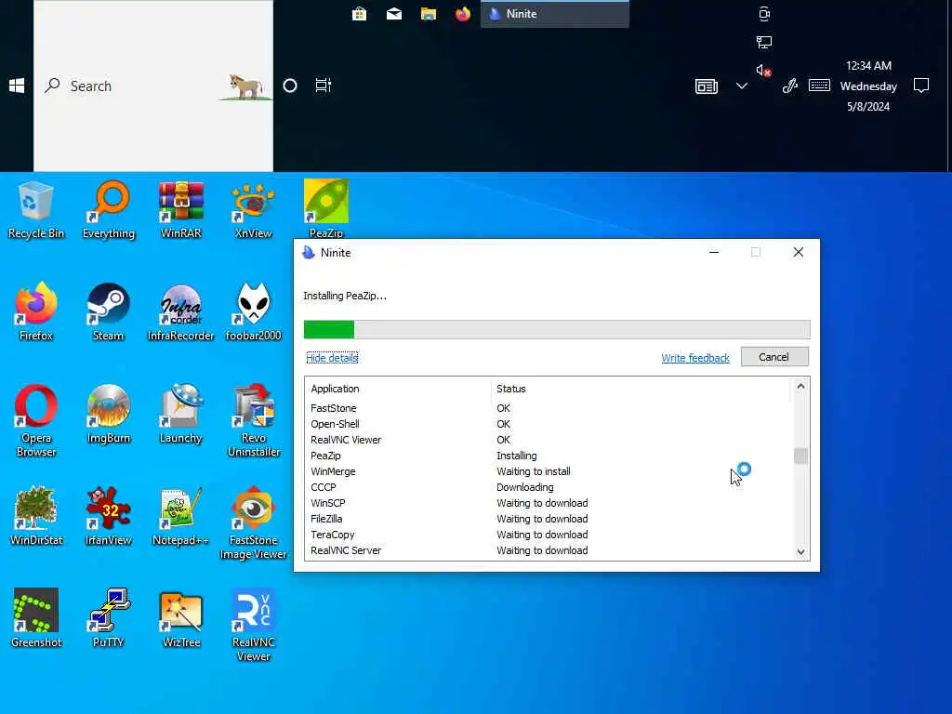Select the PeaZip desktop shortcut
The image size is (952, 714).
(x=326, y=208)
